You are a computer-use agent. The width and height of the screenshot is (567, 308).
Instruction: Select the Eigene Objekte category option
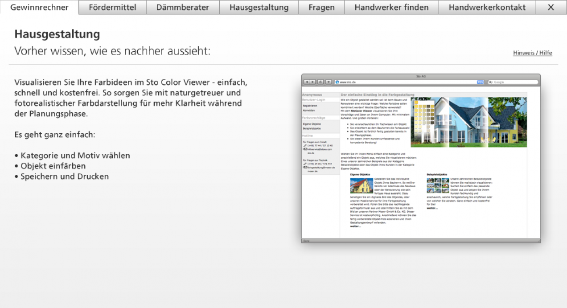[x=312, y=124]
